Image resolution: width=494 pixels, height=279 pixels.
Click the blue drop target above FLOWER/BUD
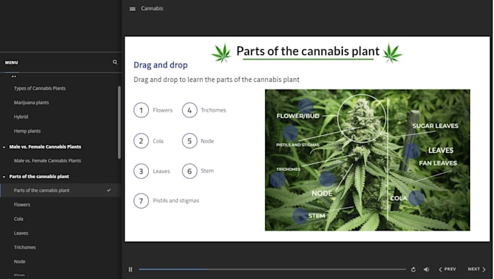306,107
